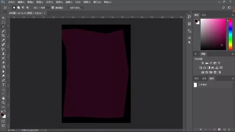Select the Elliptical Marquee tool

[x=3, y=22]
